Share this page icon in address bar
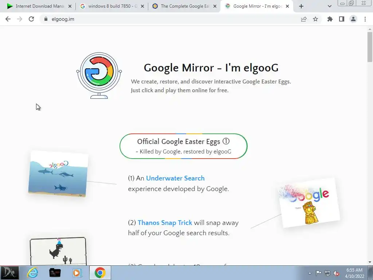This screenshot has width=373, height=280. [303, 19]
